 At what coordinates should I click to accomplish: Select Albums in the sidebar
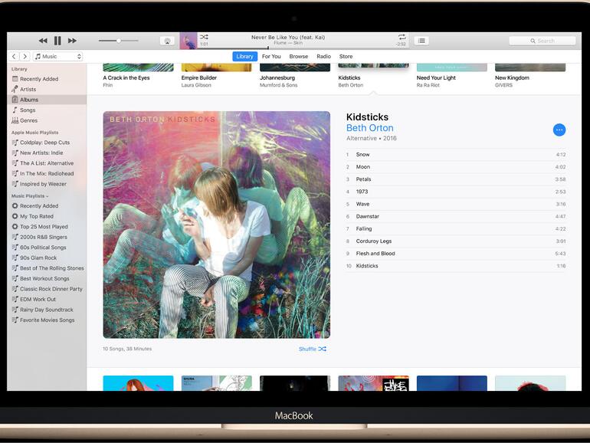click(x=47, y=100)
